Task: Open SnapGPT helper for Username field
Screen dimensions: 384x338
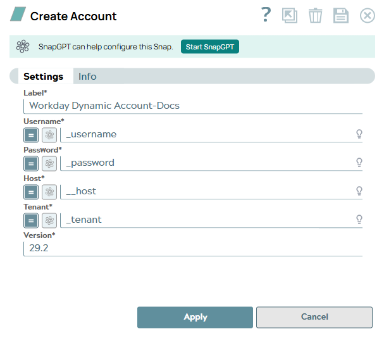Action: click(x=49, y=135)
